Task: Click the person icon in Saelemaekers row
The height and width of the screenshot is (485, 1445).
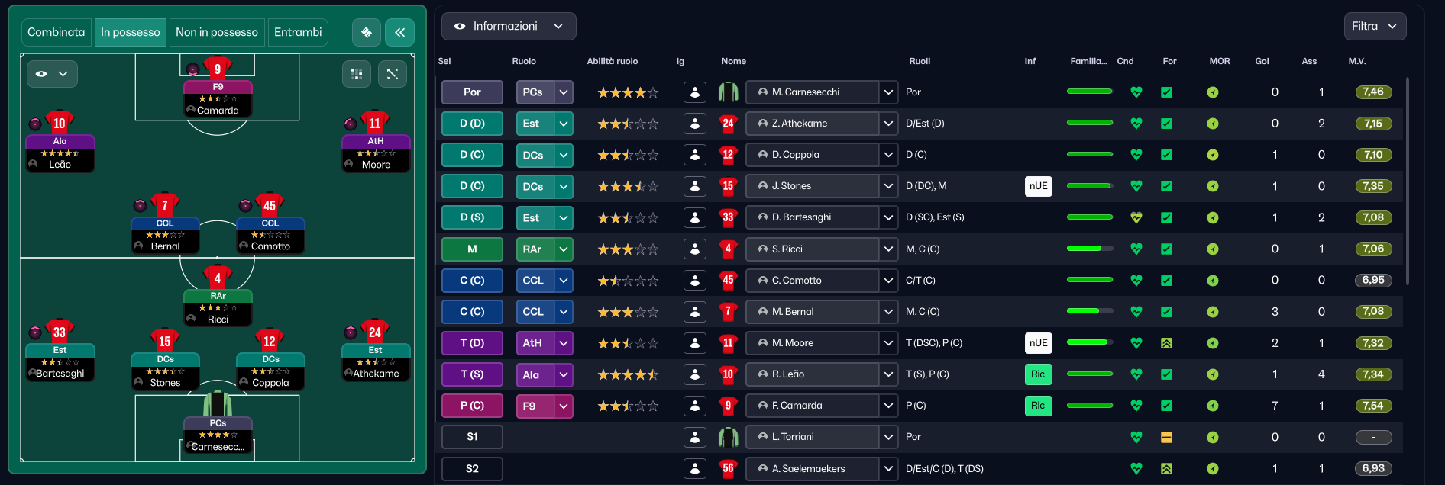Action: point(695,468)
